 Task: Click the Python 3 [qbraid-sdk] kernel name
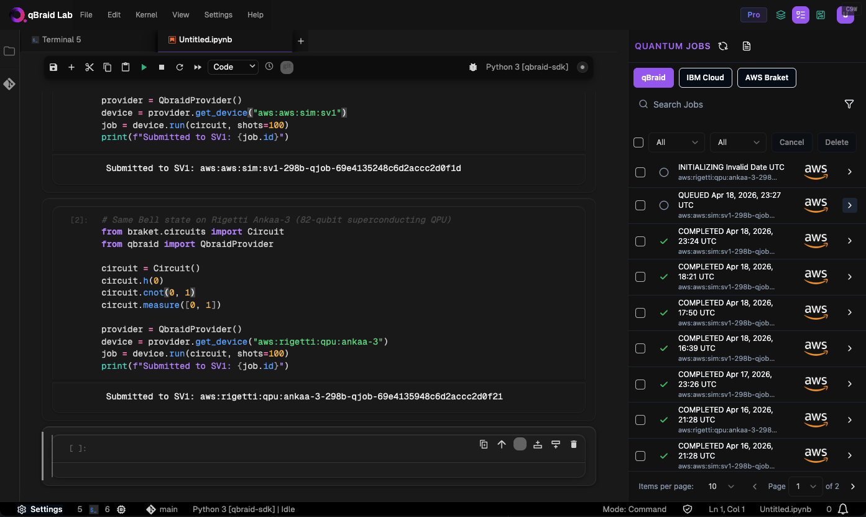pyautogui.click(x=527, y=67)
